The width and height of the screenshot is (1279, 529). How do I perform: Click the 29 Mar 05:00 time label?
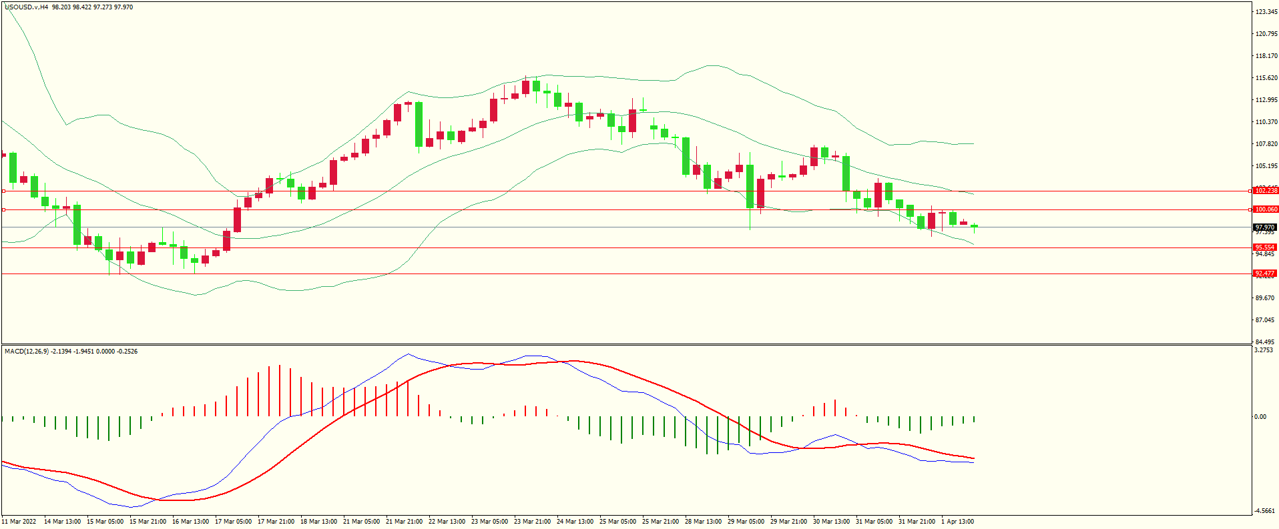coord(746,522)
